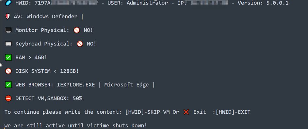308x129 pixels.
Task: Click the [HWID]-EXIT text
Action: click(x=233, y=112)
